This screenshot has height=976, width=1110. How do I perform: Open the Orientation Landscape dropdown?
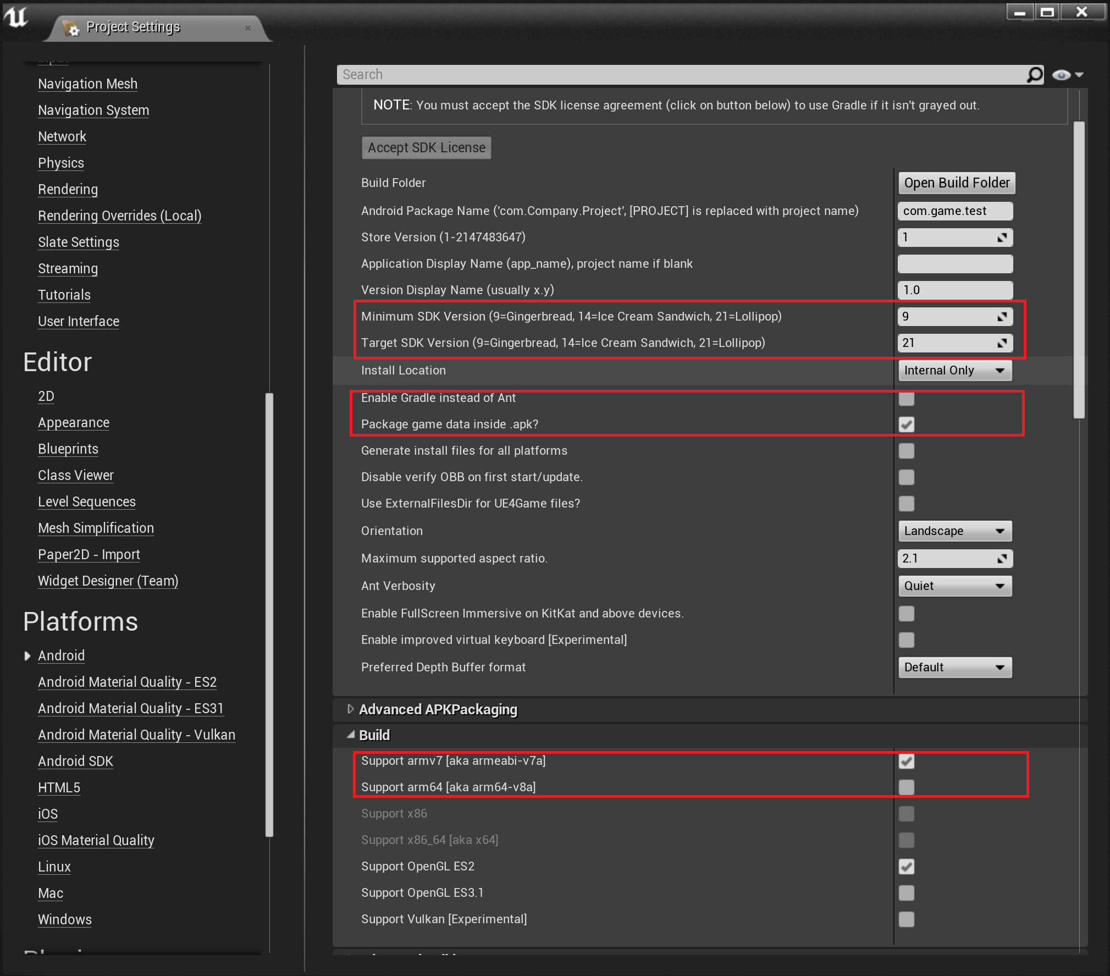tap(954, 531)
